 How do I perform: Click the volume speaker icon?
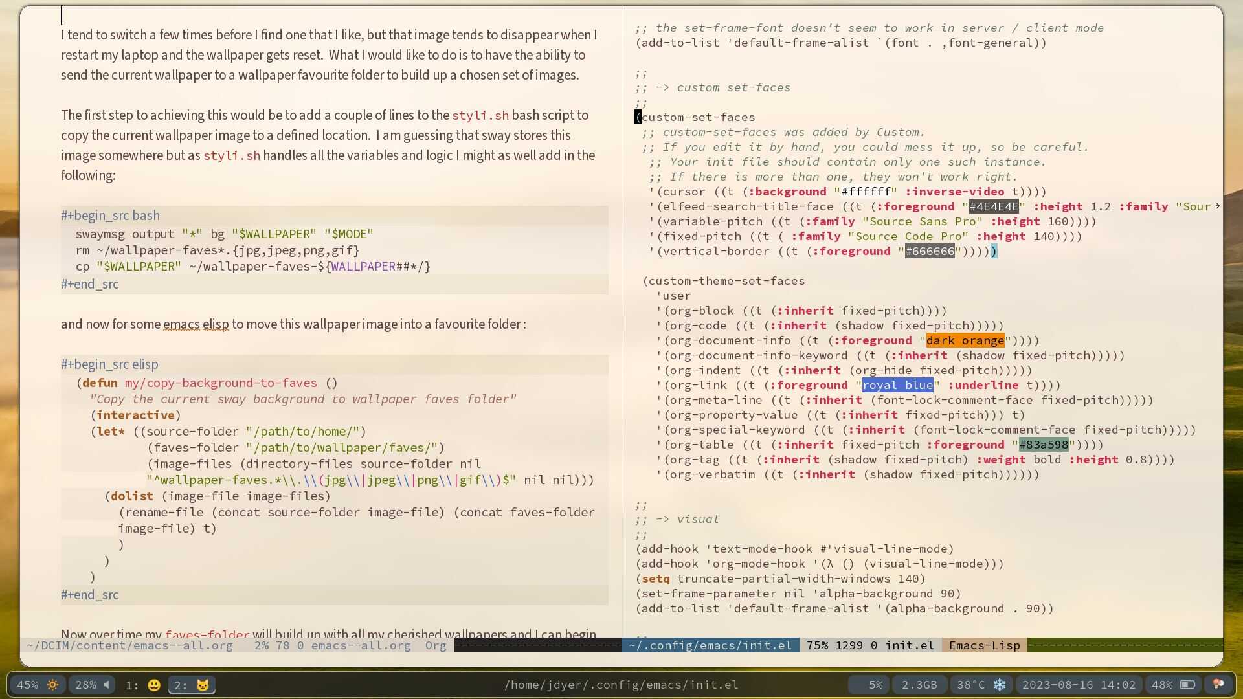tap(106, 685)
